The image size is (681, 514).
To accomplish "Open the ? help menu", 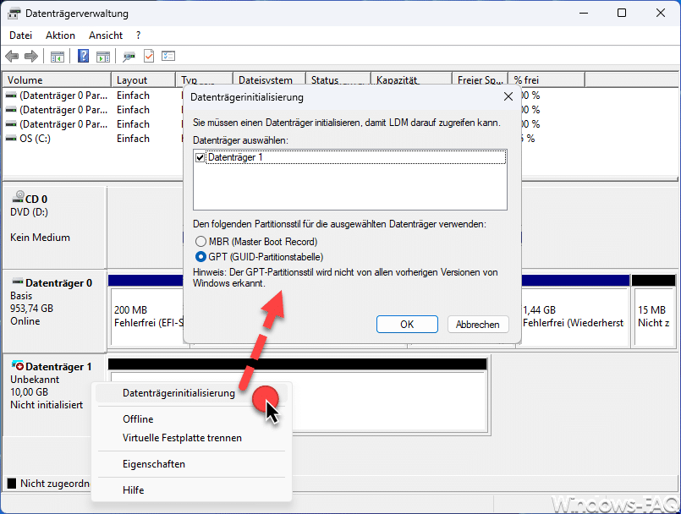I will 138,36.
